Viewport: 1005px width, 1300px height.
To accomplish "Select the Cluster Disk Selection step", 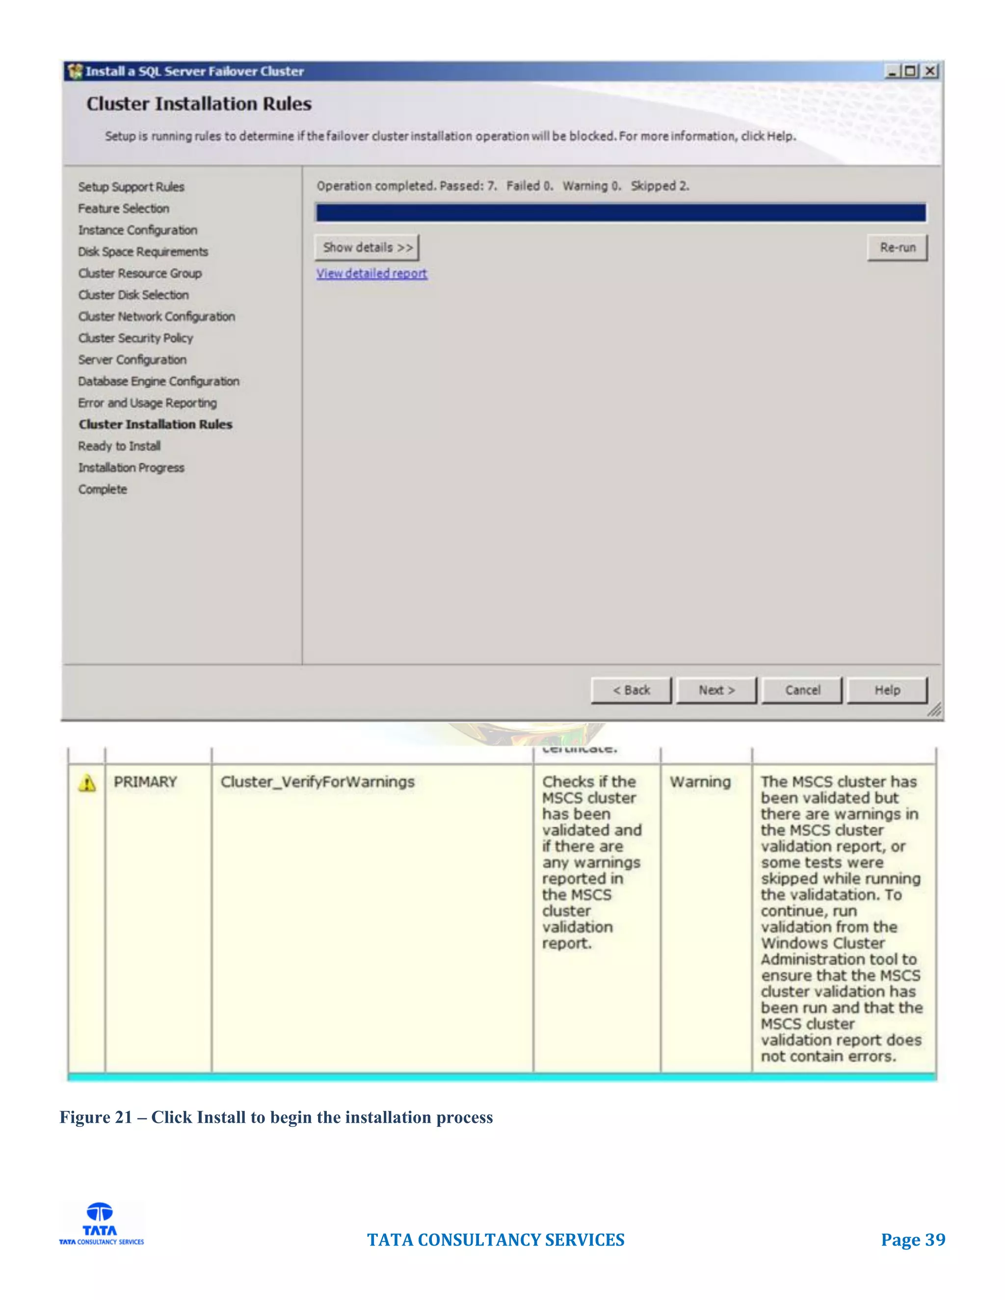I will [133, 295].
